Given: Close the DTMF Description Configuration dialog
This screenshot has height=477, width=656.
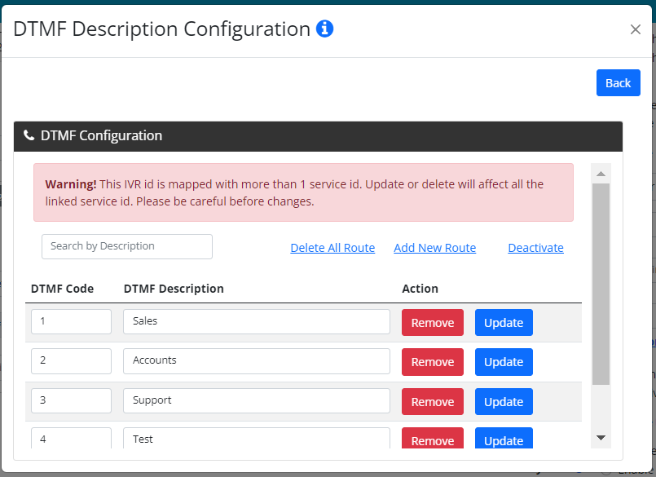Looking at the screenshot, I should click(635, 29).
